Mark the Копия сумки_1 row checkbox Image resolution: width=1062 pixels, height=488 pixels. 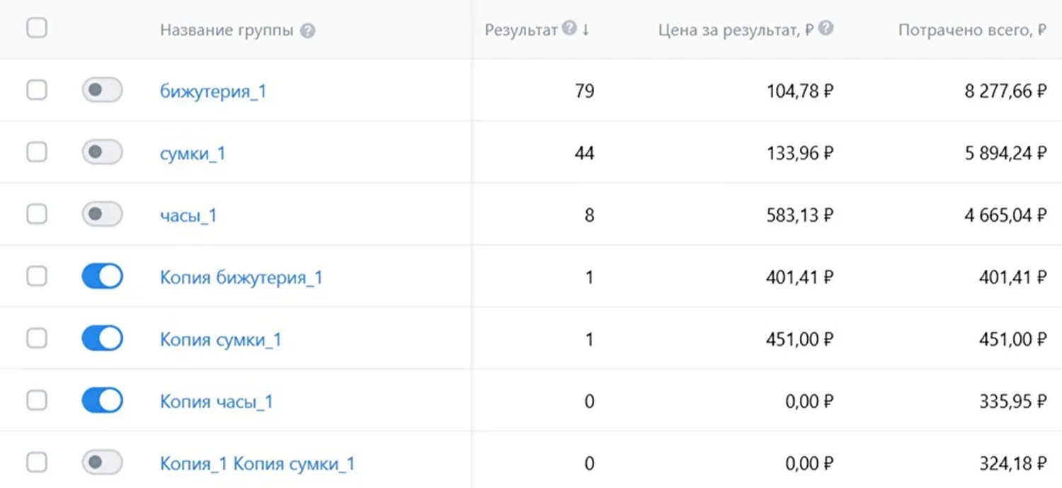click(37, 339)
